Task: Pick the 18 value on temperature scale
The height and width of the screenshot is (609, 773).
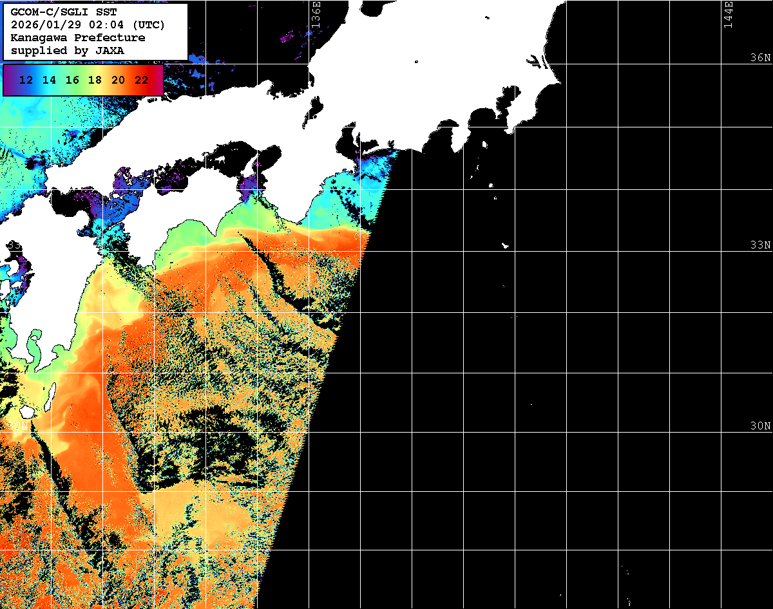Action: [95, 80]
